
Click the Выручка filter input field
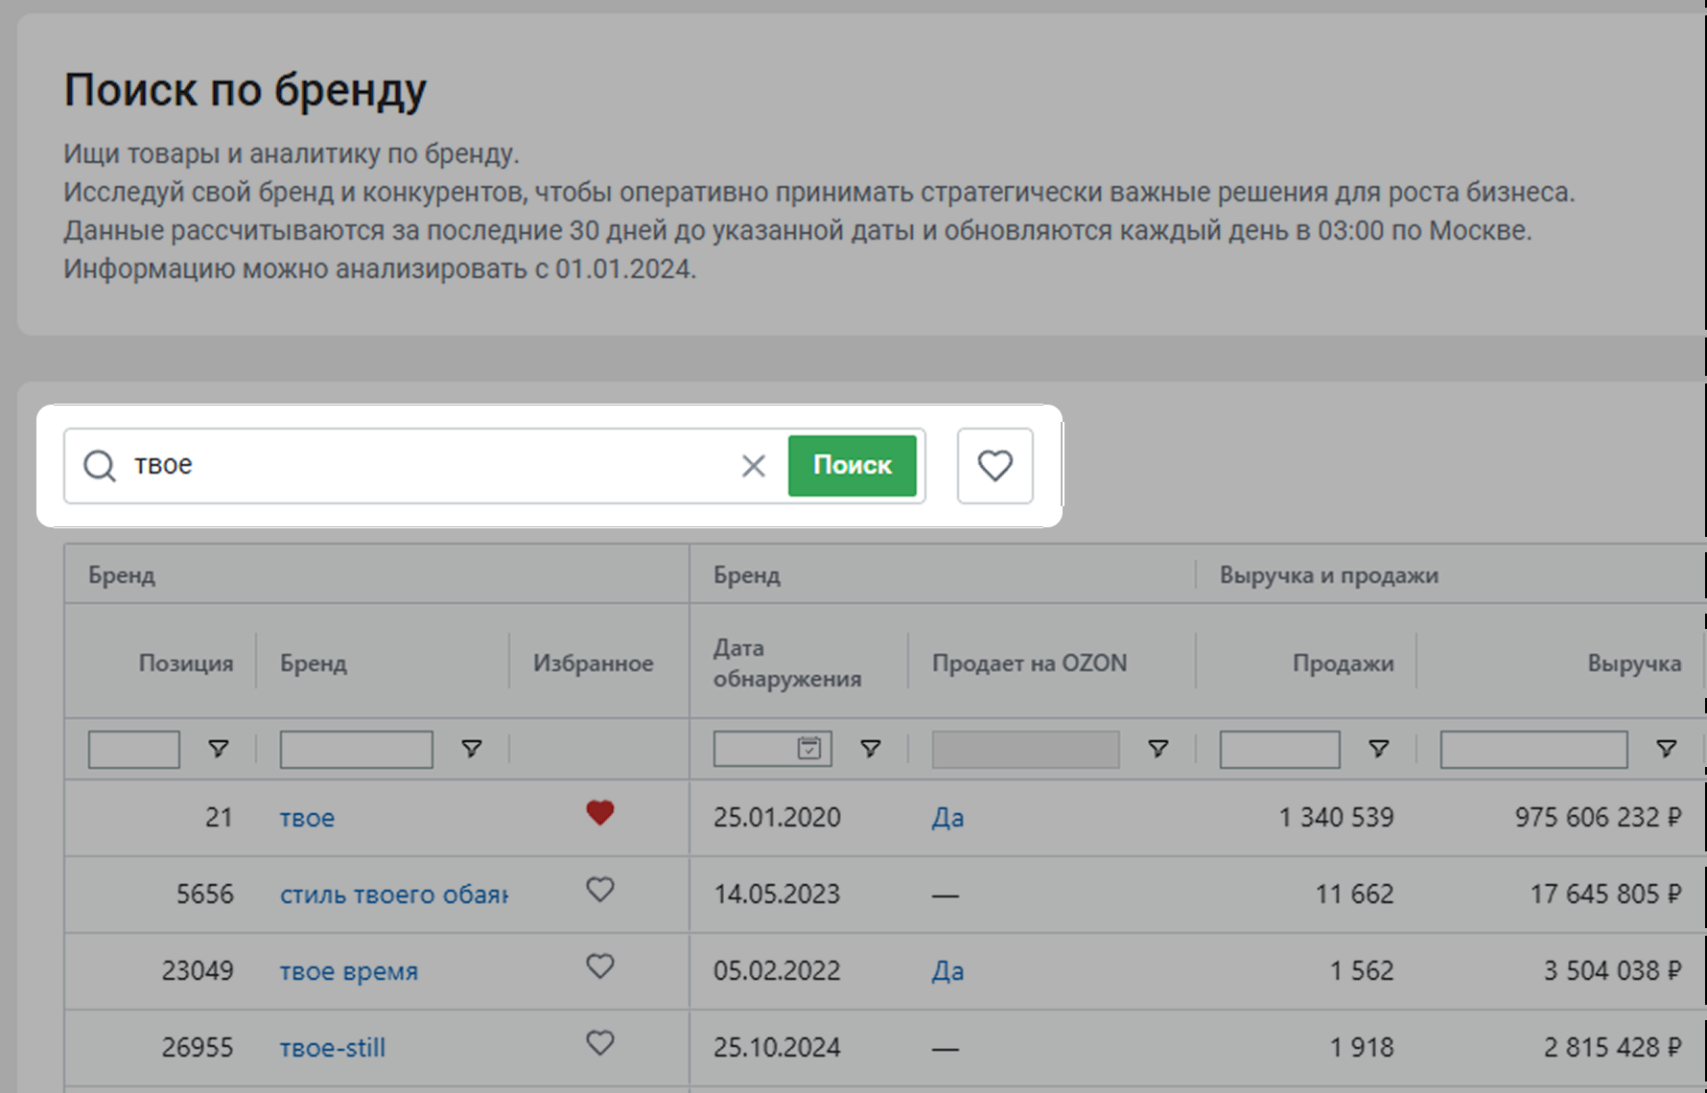tap(1533, 749)
